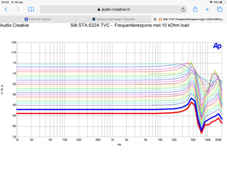The image size is (227, 170).
Task: Tap the forward navigation arrow
Action: click(18, 9)
